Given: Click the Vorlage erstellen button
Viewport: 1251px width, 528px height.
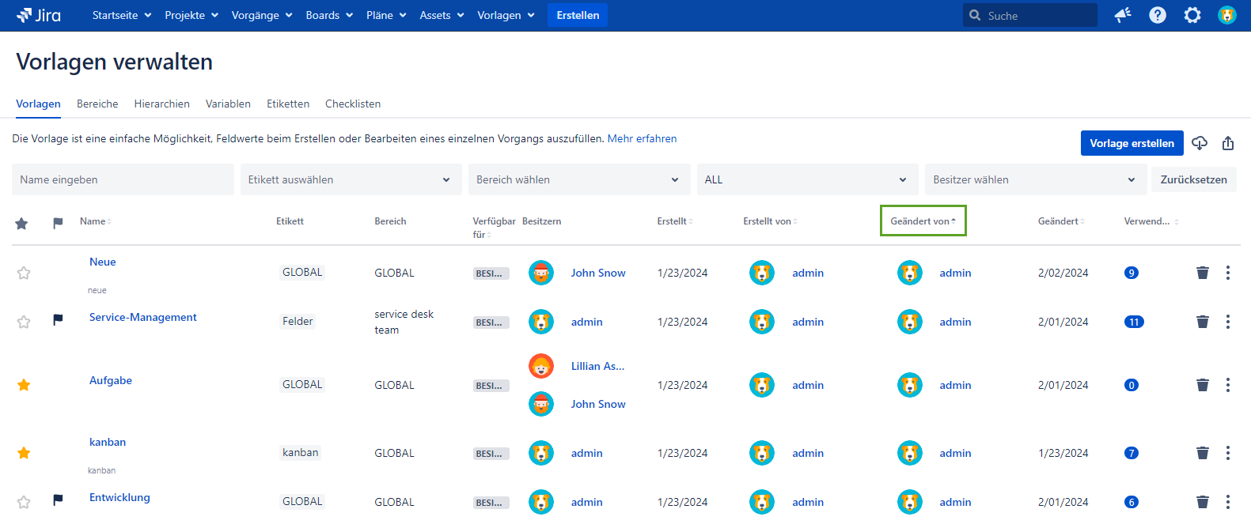Looking at the screenshot, I should coord(1132,143).
